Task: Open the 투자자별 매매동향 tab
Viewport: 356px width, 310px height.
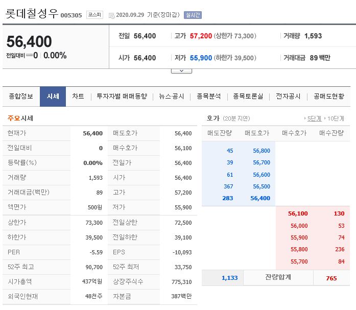Action: [122, 96]
